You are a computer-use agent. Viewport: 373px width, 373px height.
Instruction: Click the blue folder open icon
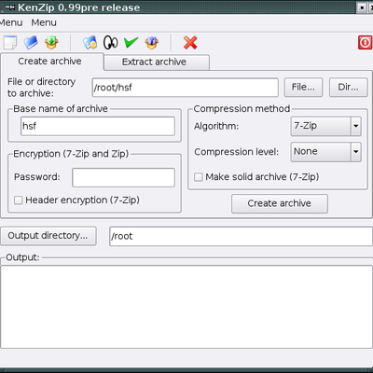[31, 43]
